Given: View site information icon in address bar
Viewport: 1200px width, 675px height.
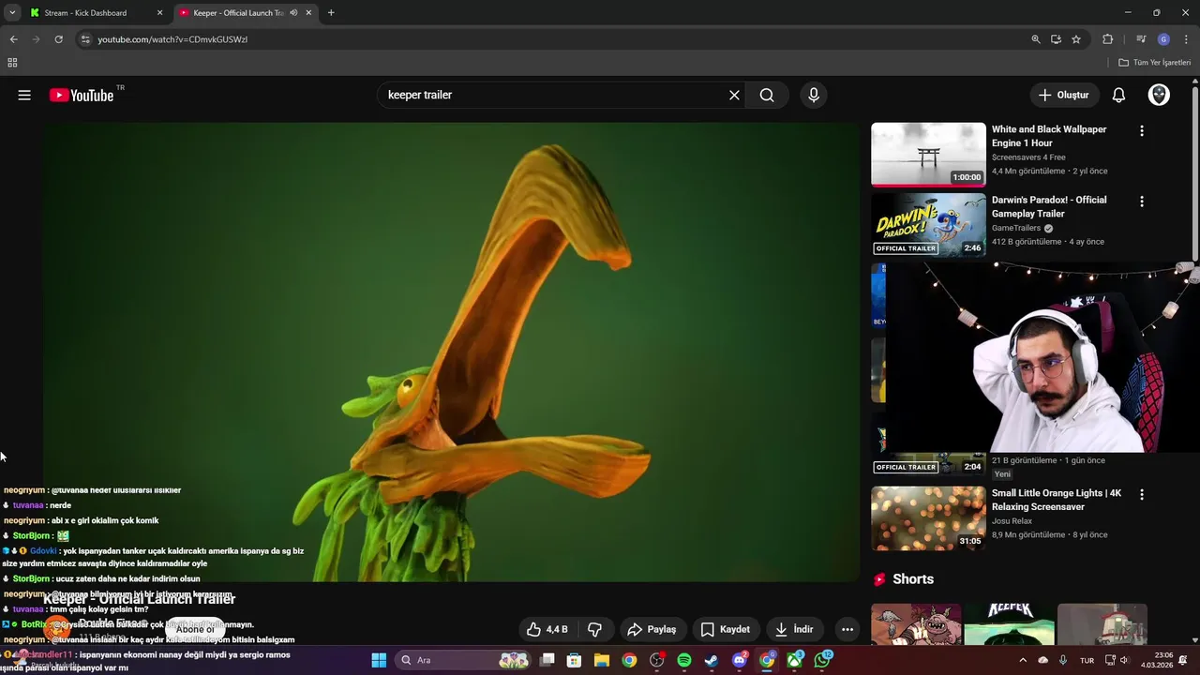Looking at the screenshot, I should click(85, 39).
